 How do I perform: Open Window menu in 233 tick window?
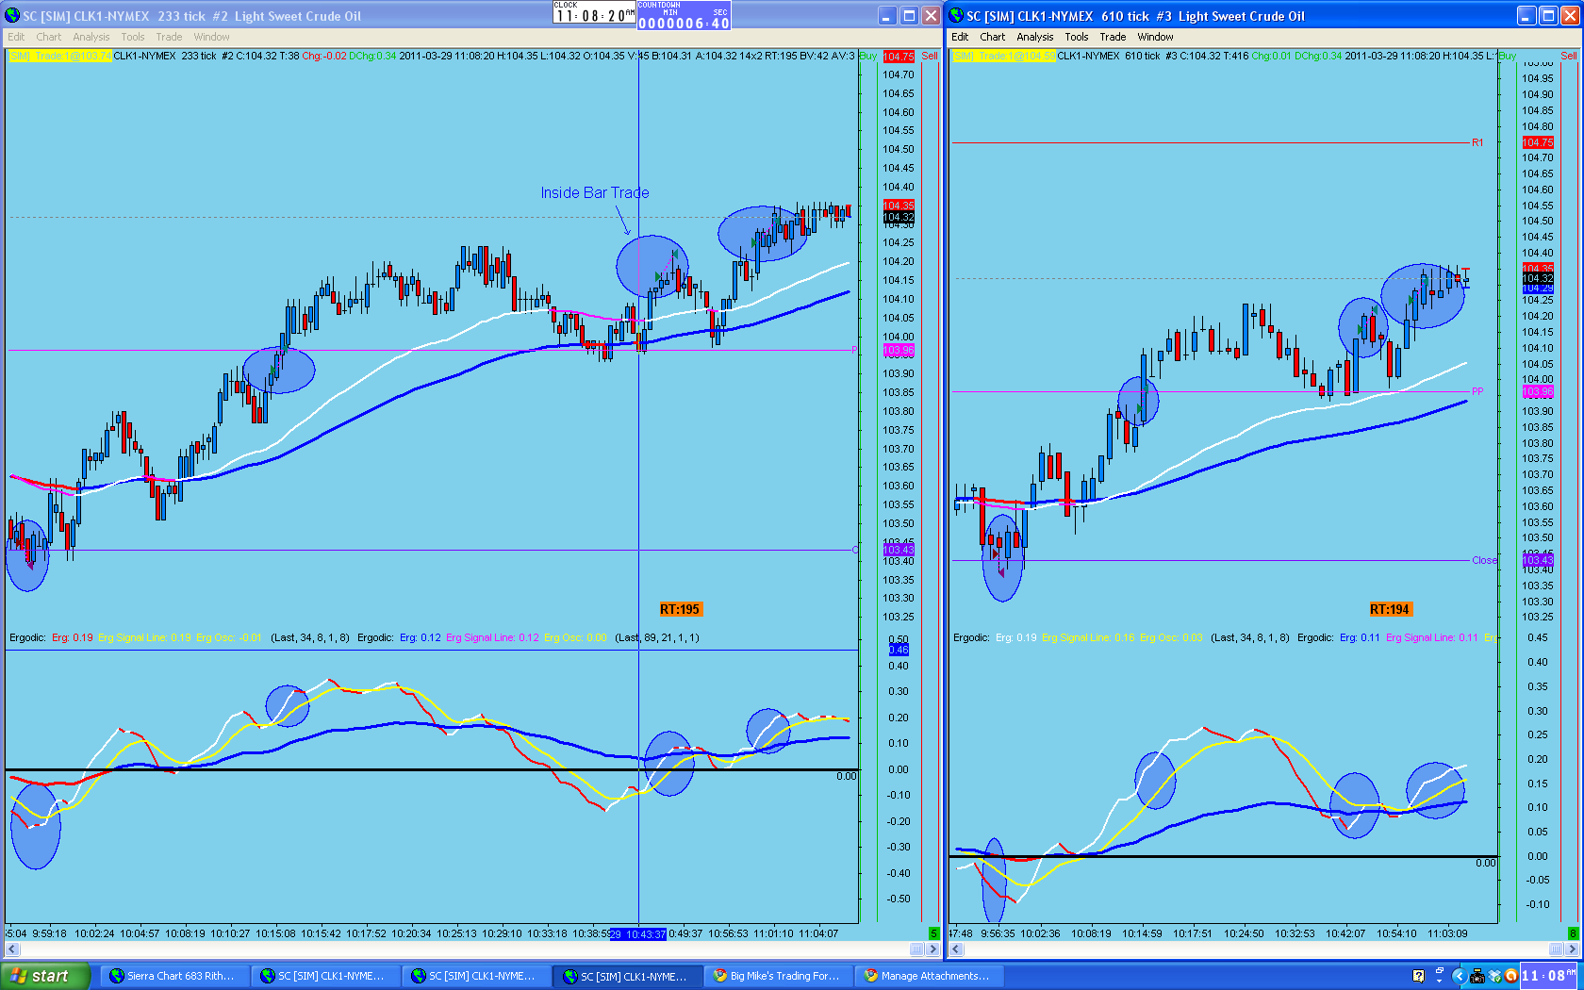211,37
